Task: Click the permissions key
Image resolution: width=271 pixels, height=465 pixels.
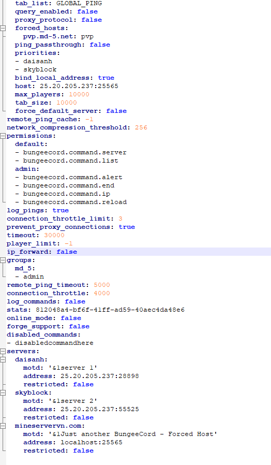Action: (31, 136)
